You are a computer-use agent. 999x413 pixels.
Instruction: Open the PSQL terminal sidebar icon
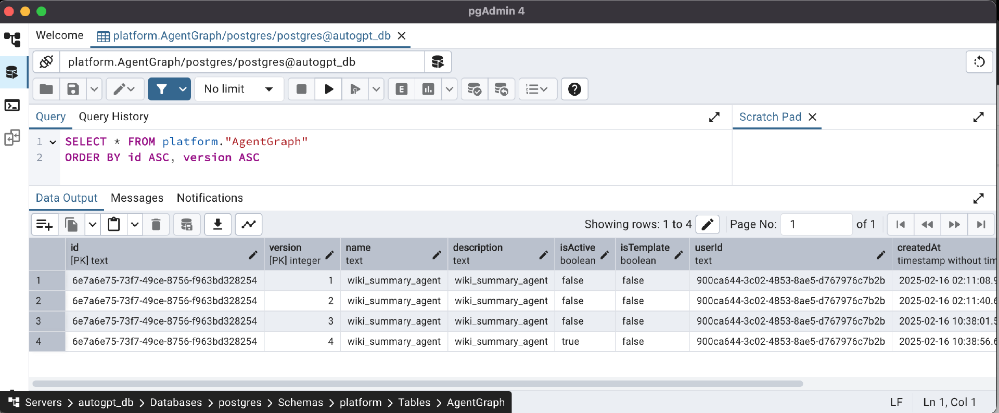pos(12,106)
